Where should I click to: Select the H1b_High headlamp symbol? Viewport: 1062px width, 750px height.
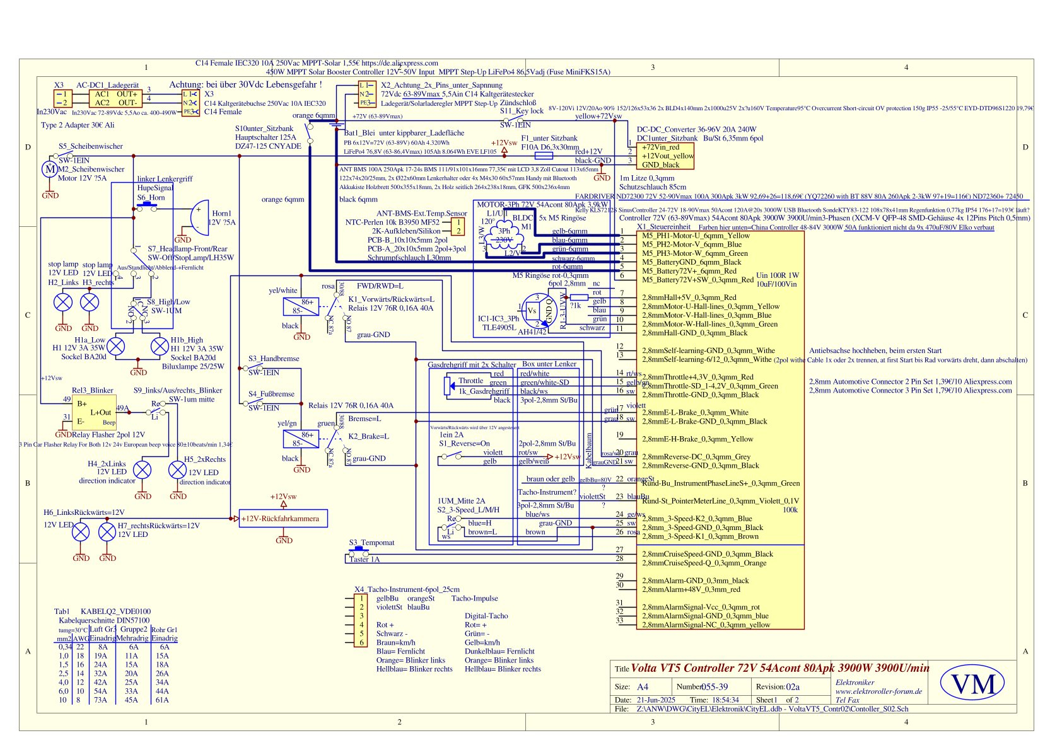click(x=160, y=346)
